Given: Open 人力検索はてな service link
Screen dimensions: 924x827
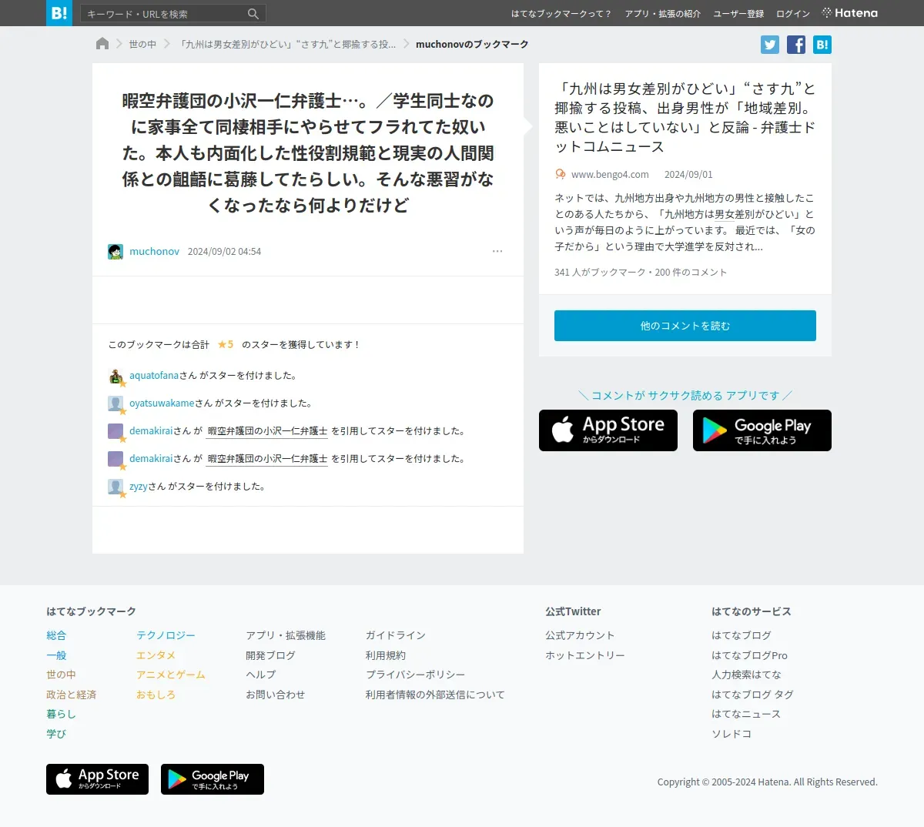Looking at the screenshot, I should pyautogui.click(x=746, y=675).
